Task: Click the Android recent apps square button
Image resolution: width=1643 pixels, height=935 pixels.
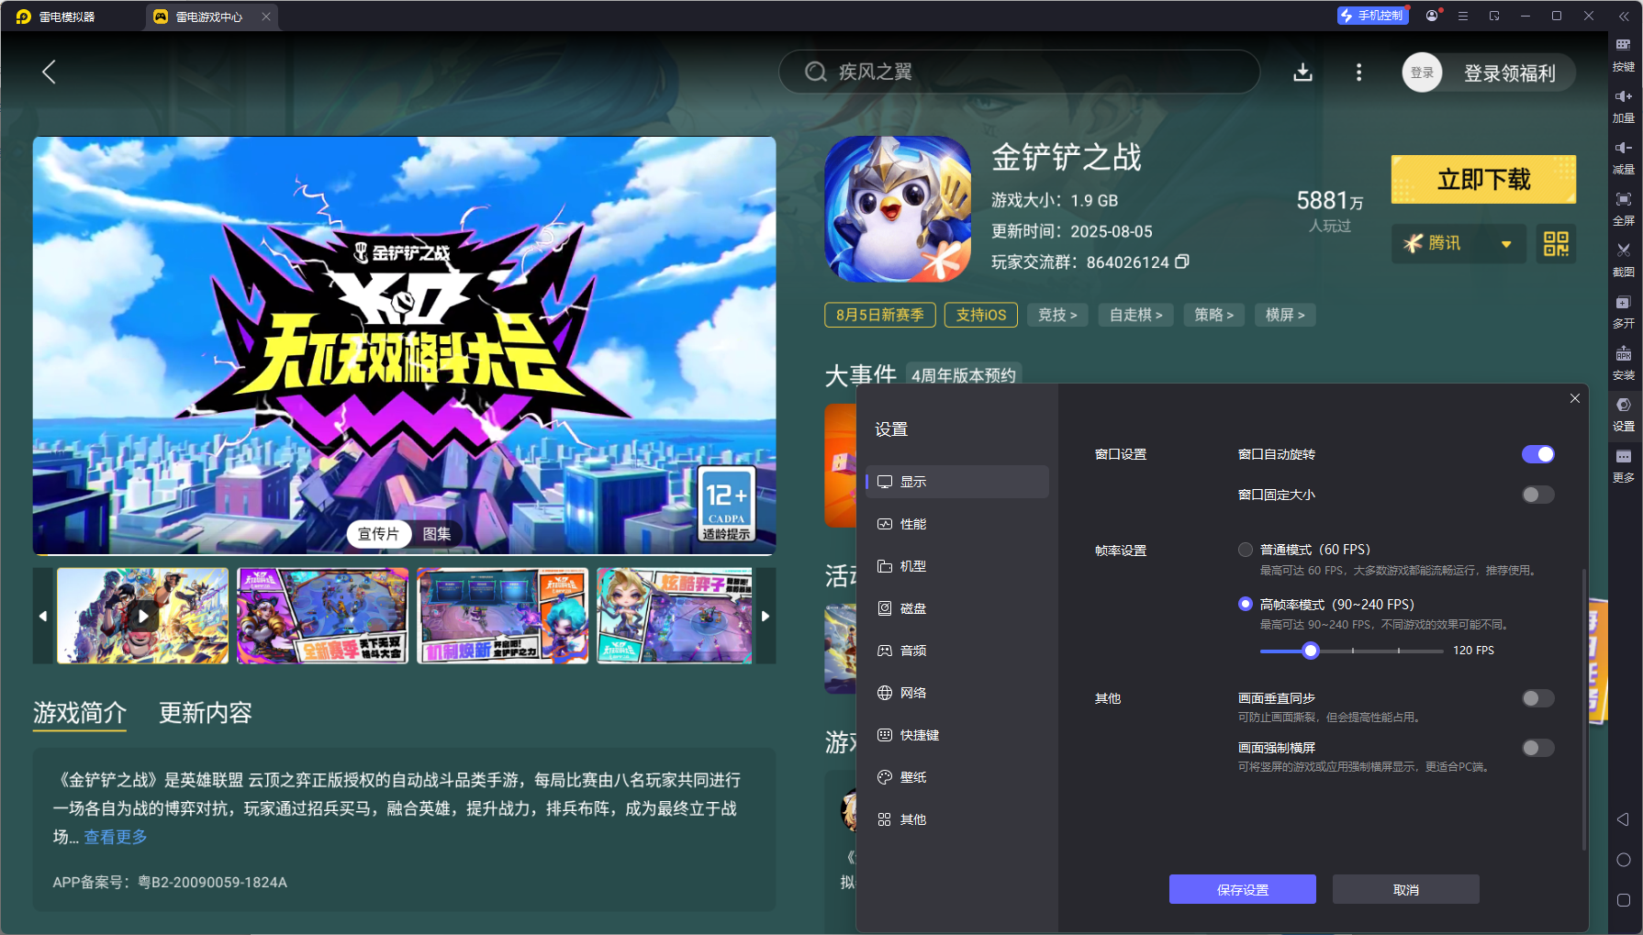Action: pos(1623,900)
